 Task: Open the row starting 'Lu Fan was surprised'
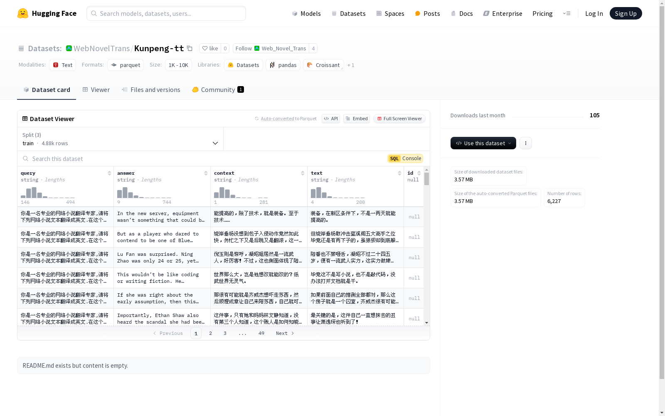point(220,258)
